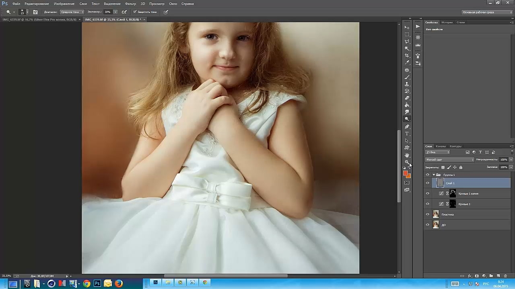This screenshot has height=289, width=515.
Task: Open the tool preset picker
Action: [x=10, y=12]
